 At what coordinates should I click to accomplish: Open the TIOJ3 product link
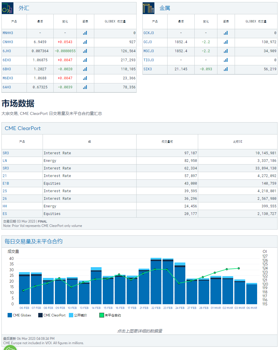149,60
